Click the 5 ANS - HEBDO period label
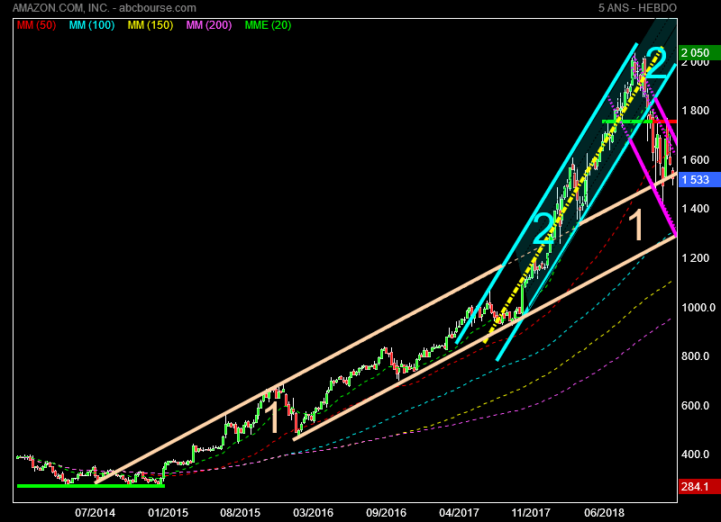721x522 pixels. coord(637,8)
